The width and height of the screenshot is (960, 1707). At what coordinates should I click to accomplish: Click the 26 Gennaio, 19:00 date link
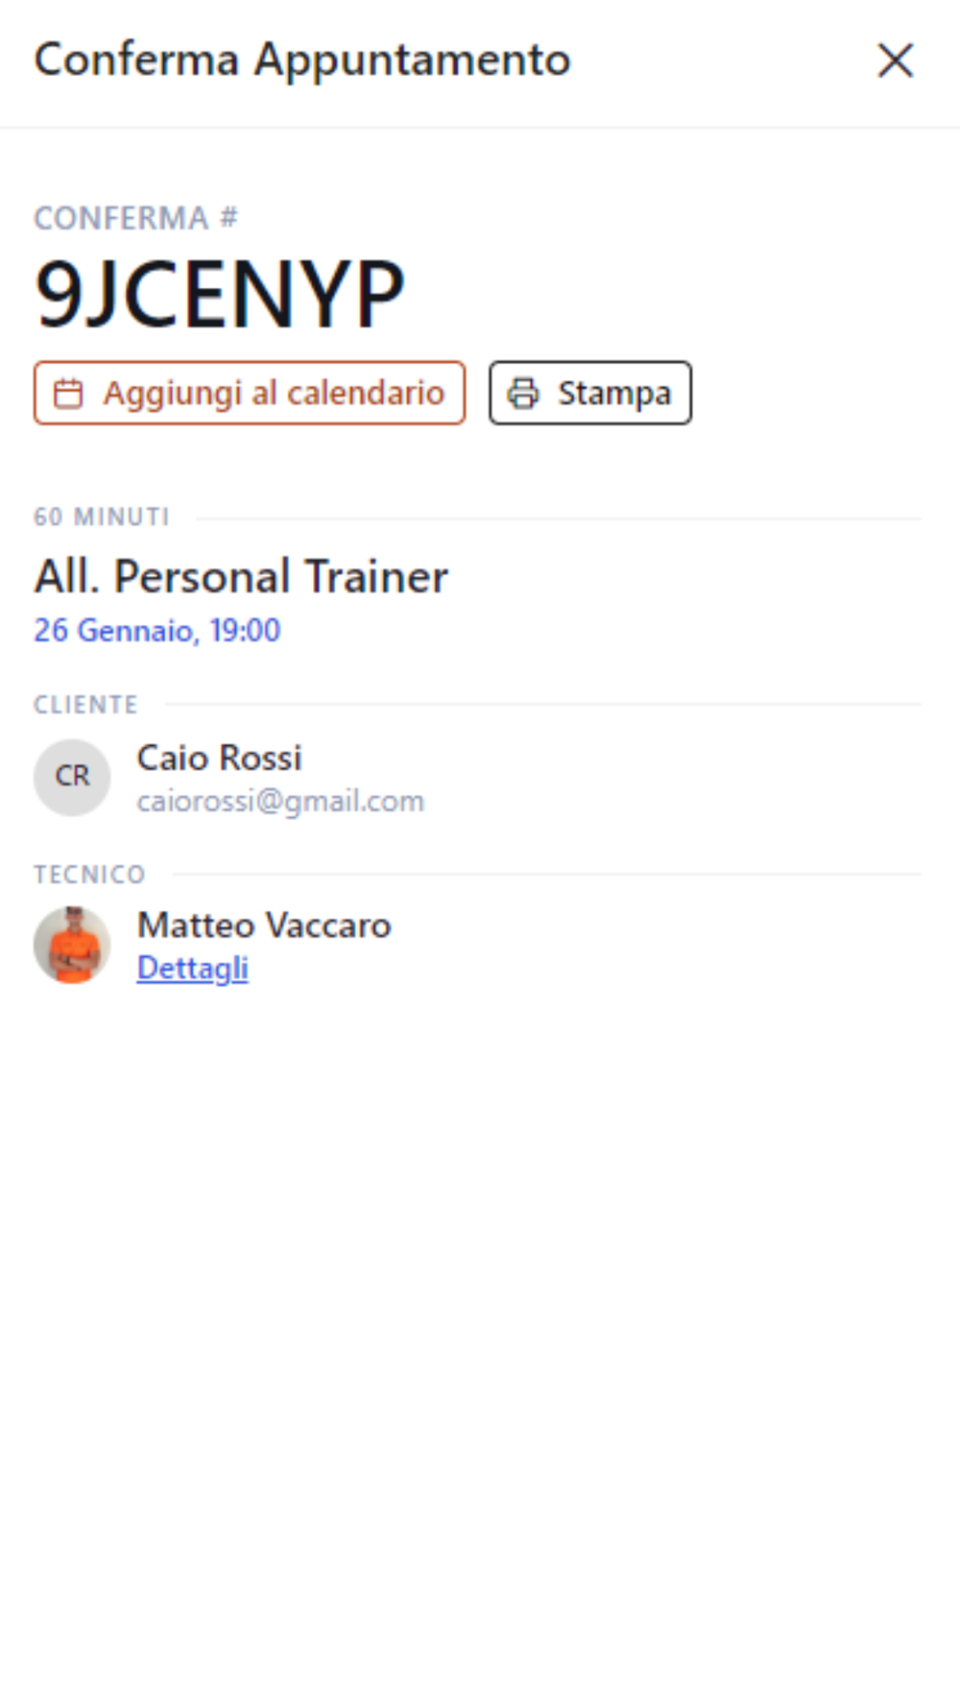coord(157,631)
